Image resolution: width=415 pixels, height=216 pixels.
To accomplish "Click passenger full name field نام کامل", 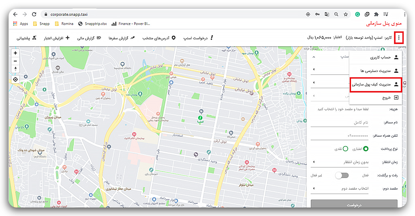I will point(339,123).
